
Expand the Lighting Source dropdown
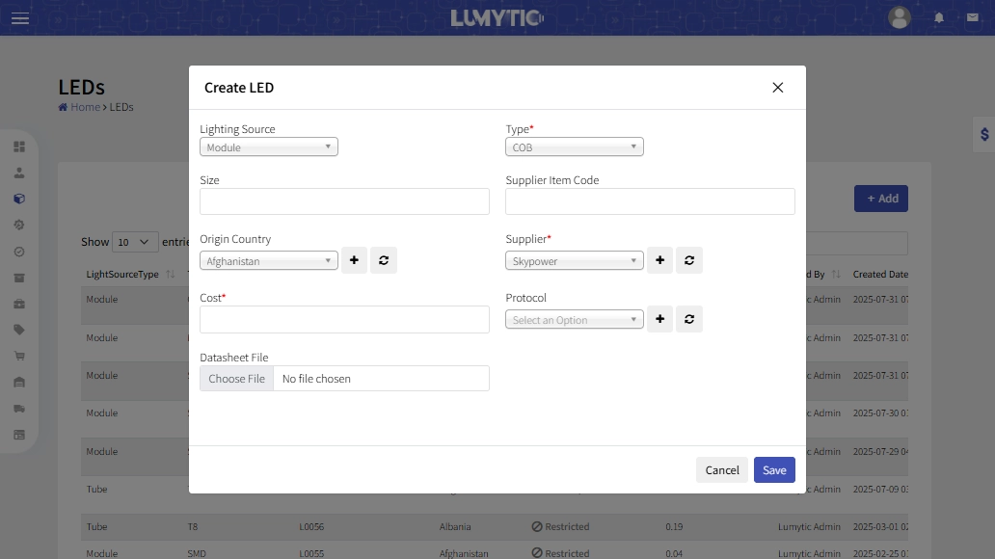pyautogui.click(x=269, y=147)
